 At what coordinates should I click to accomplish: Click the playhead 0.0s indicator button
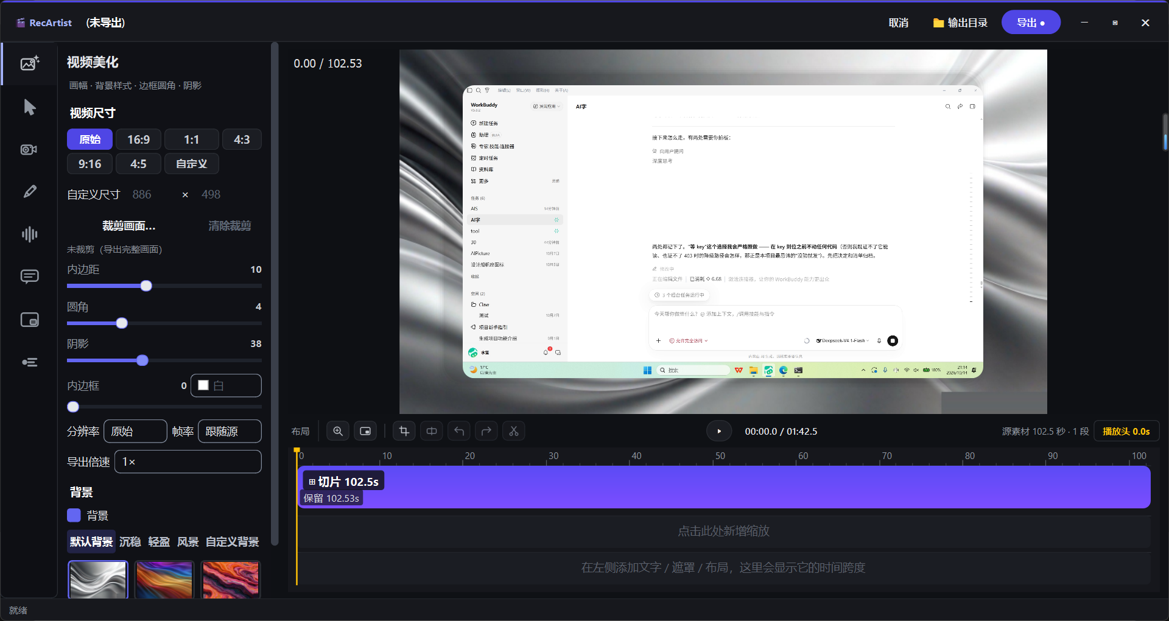tap(1126, 431)
